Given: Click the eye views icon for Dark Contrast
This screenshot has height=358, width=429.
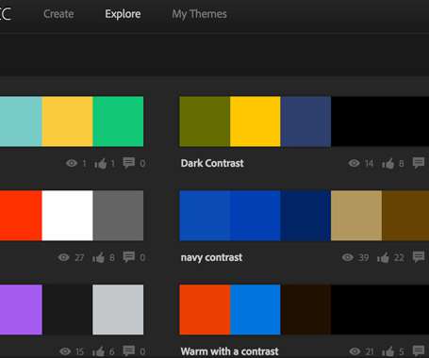Looking at the screenshot, I should pyautogui.click(x=355, y=163).
